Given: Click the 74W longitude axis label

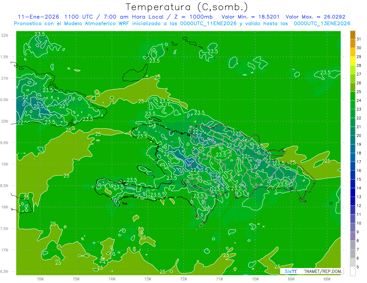Looking at the screenshot, I should click(x=112, y=279).
